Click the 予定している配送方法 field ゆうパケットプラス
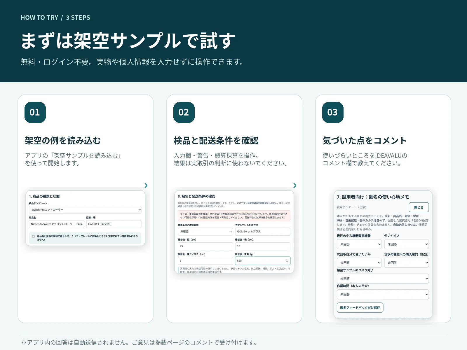 coord(263,232)
